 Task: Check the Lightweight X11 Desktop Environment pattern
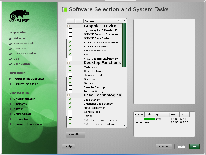(70, 30)
